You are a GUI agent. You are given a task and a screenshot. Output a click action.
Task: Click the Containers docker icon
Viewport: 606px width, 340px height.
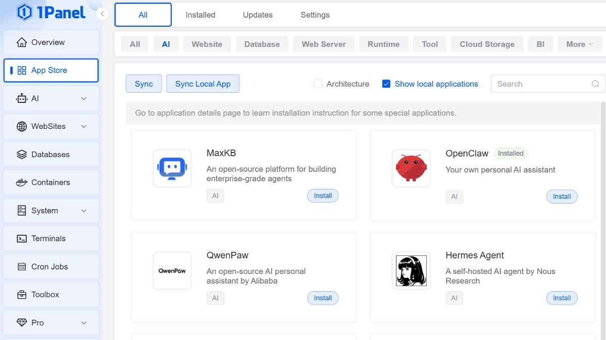click(x=22, y=182)
